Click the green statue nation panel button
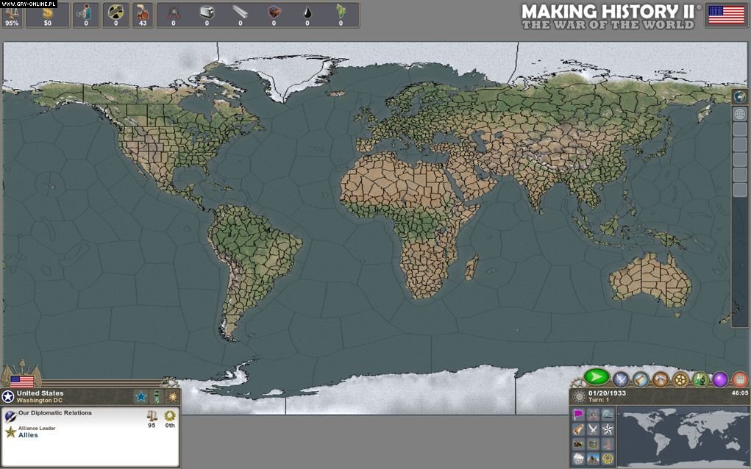The height and width of the screenshot is (469, 751). coord(157,397)
